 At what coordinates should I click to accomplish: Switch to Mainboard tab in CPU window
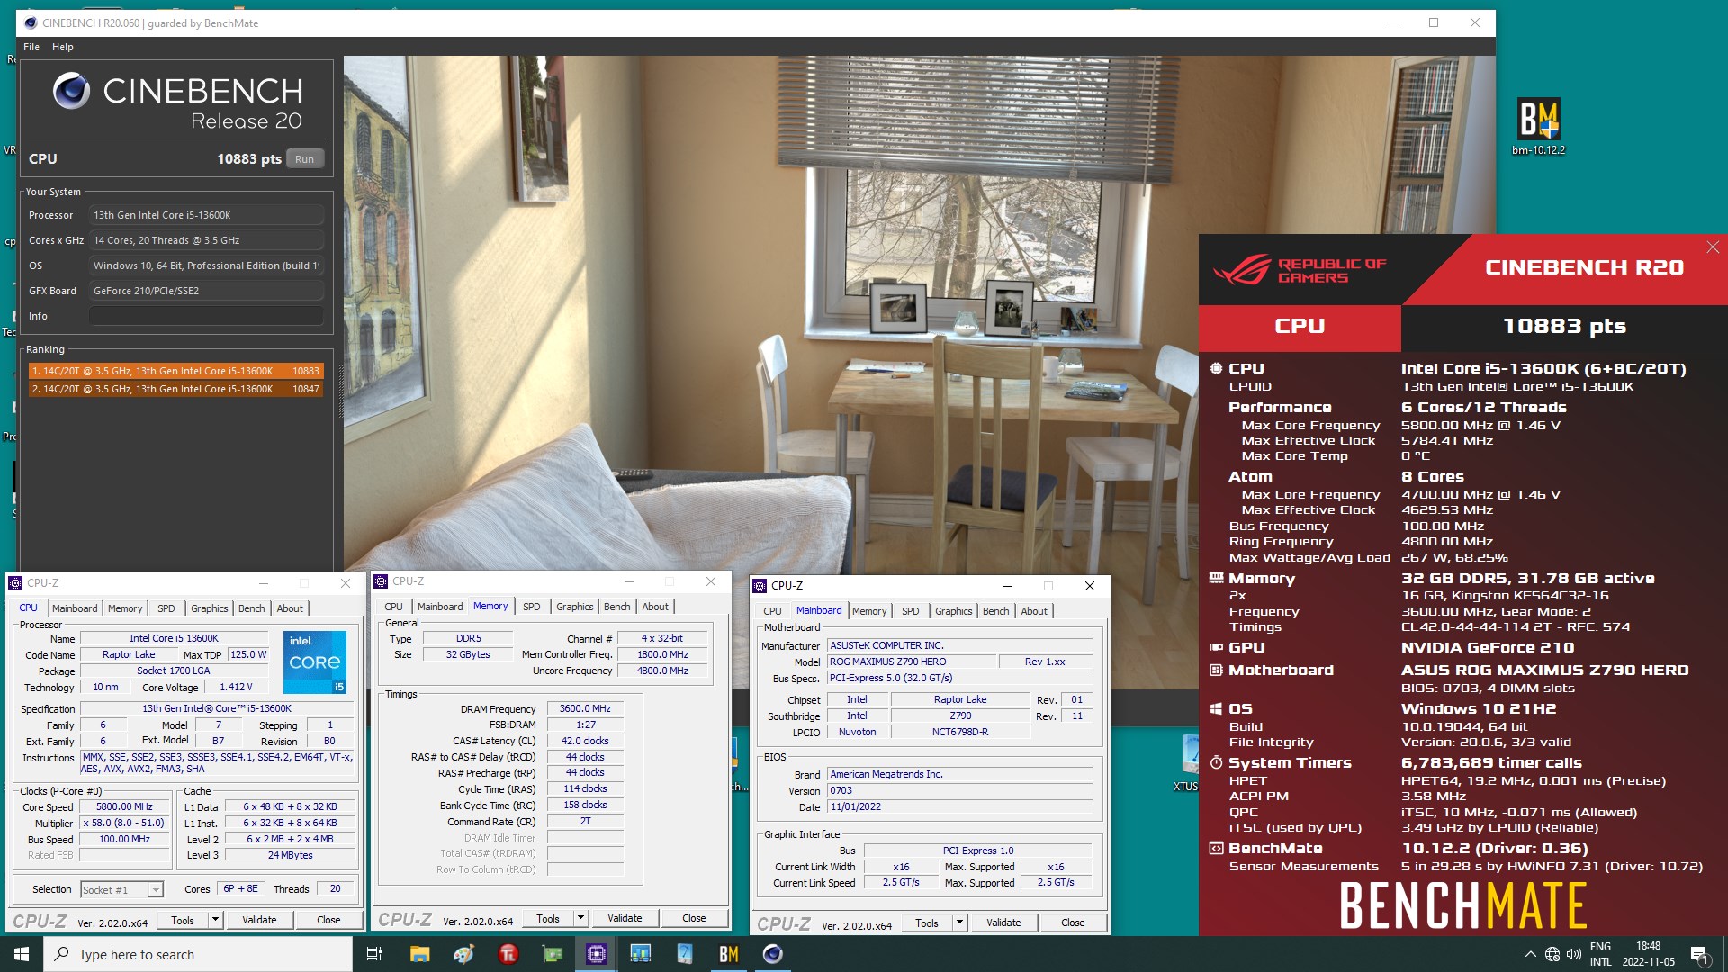coord(75,608)
